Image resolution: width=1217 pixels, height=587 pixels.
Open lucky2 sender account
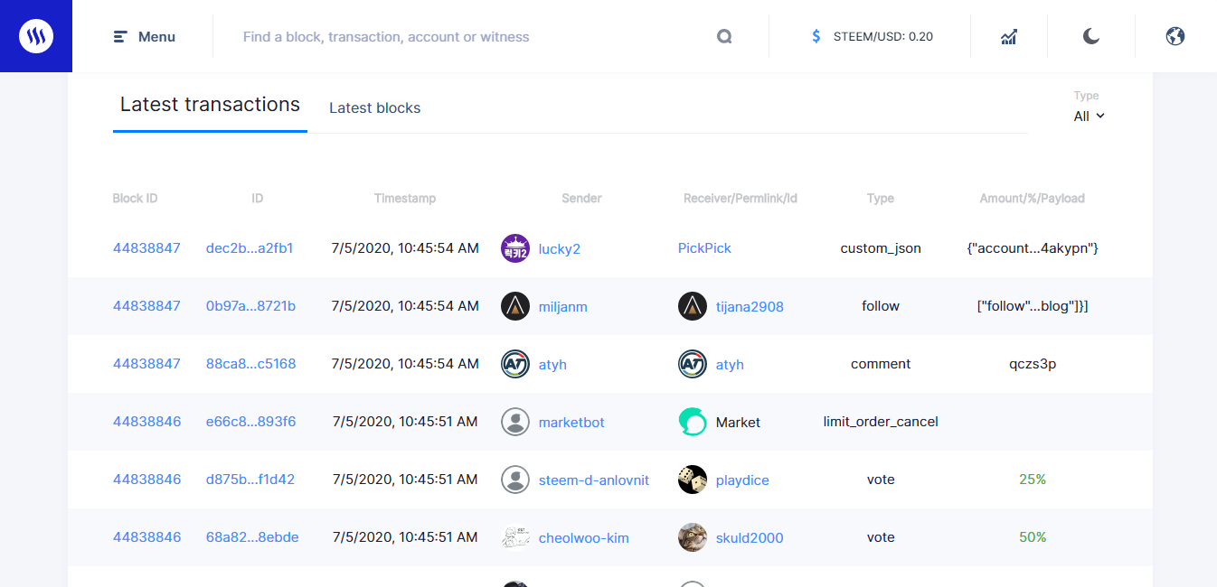[560, 249]
